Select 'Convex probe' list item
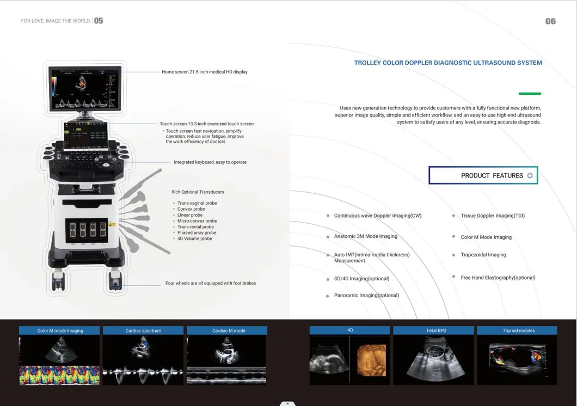The image size is (577, 406). pos(191,209)
